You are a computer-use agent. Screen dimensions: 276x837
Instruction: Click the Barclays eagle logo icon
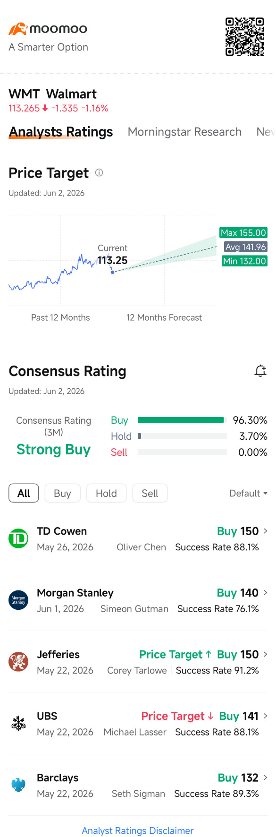pos(18,785)
